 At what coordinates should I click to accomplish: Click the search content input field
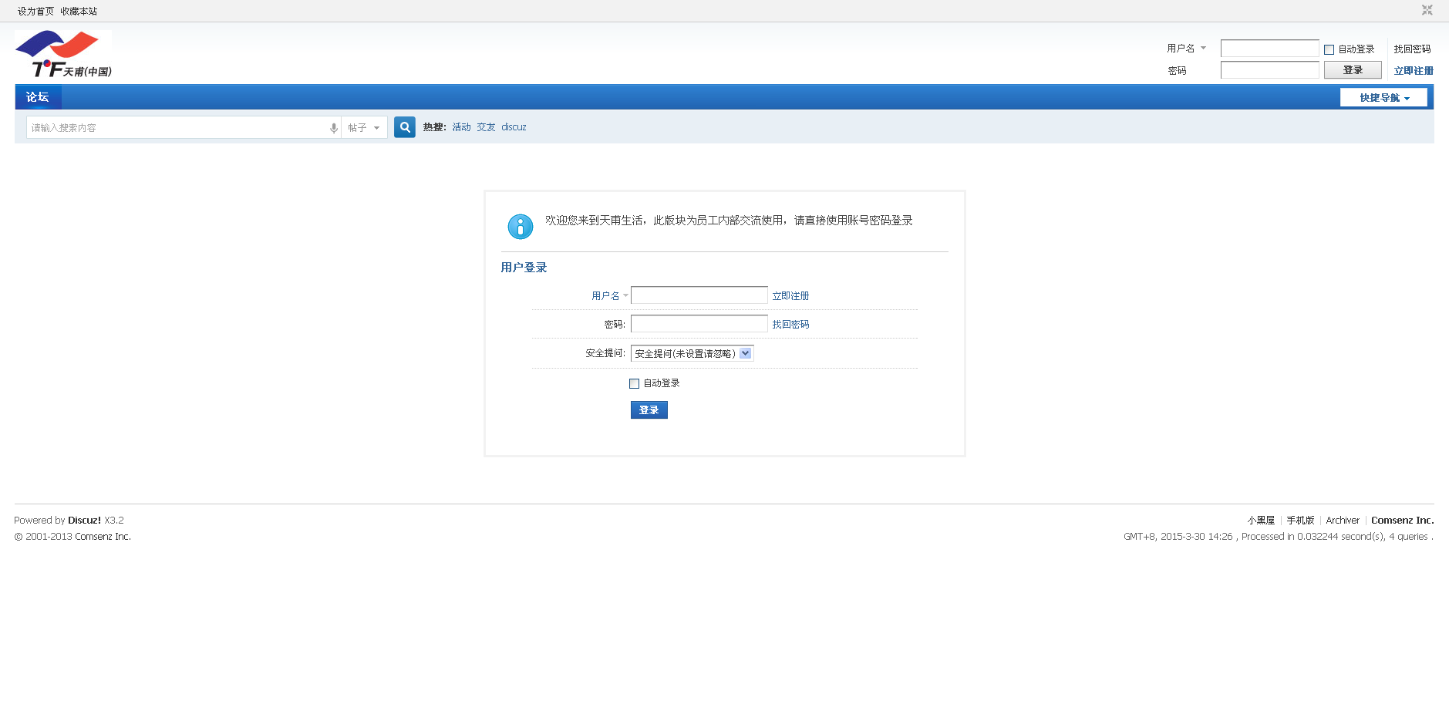tap(177, 128)
